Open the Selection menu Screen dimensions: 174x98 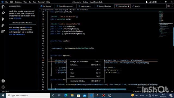pyautogui.click(x=18, y=2)
